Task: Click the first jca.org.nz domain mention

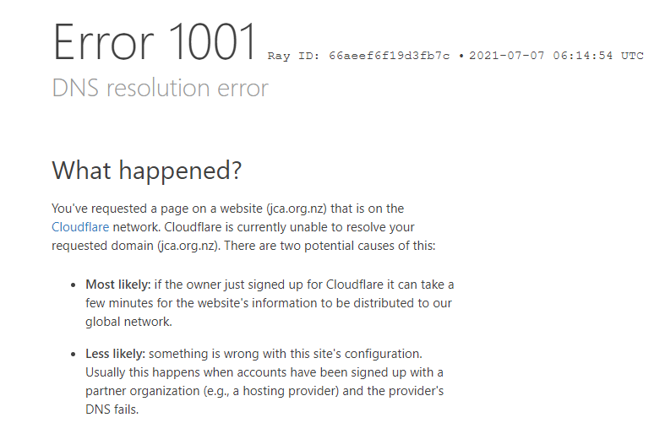Action: (297, 209)
